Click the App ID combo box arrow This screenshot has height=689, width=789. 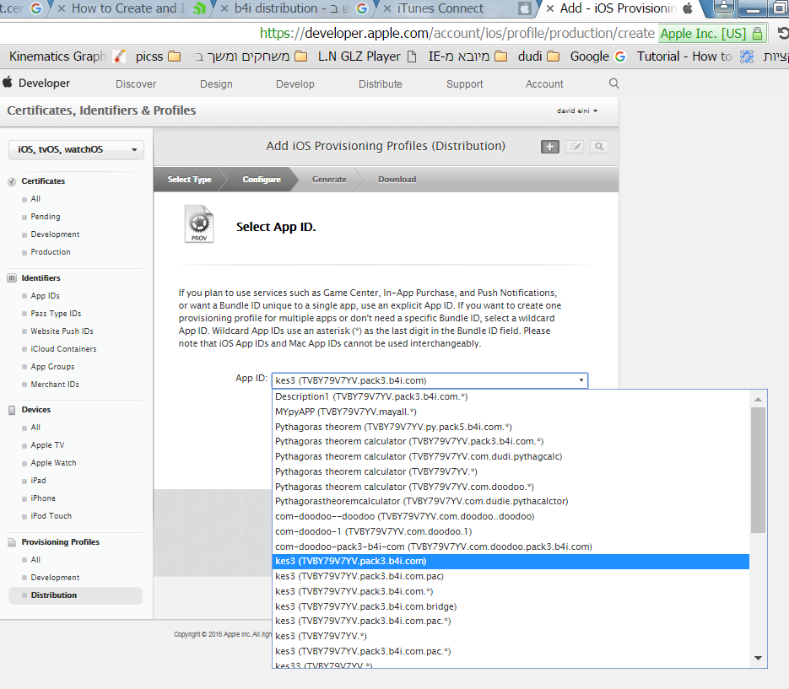click(581, 380)
